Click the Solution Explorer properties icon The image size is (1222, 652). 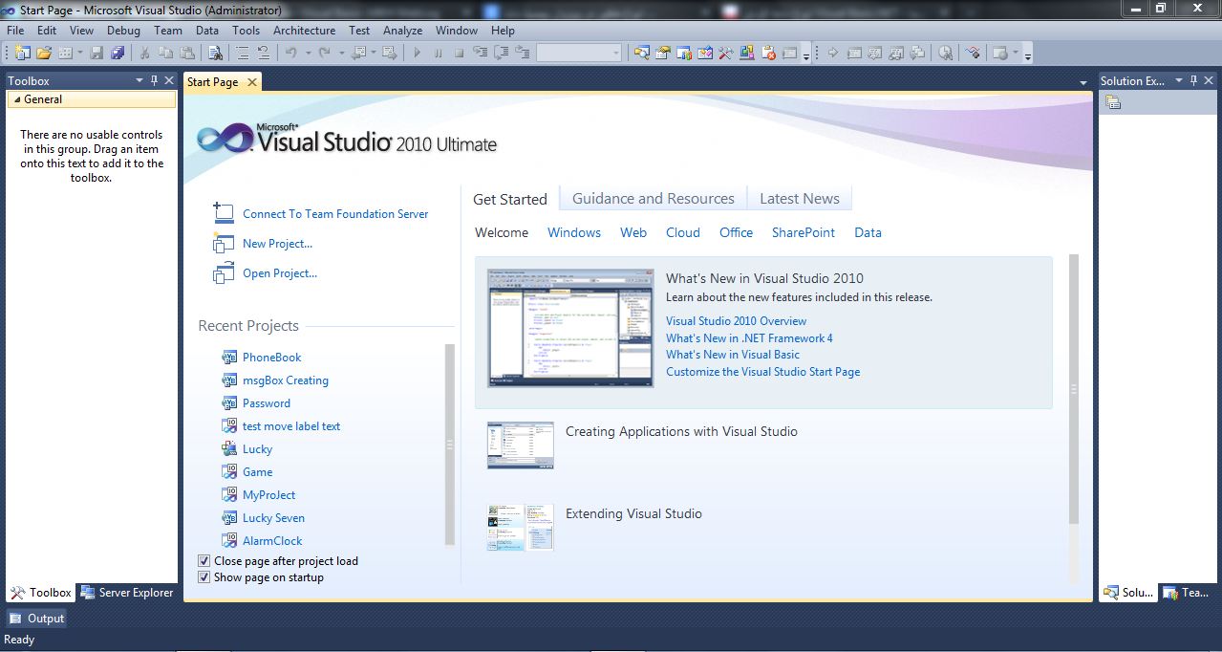point(1112,102)
